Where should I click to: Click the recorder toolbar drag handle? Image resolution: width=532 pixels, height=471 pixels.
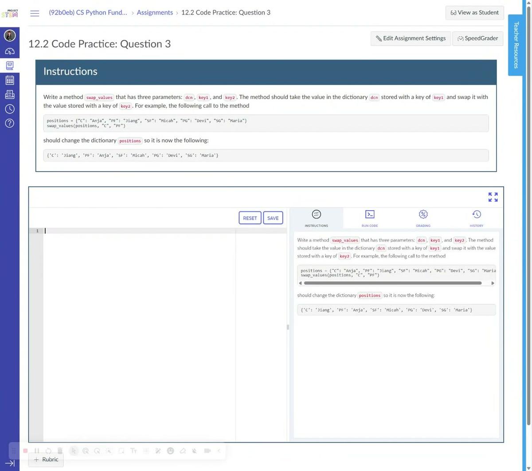tap(14, 451)
